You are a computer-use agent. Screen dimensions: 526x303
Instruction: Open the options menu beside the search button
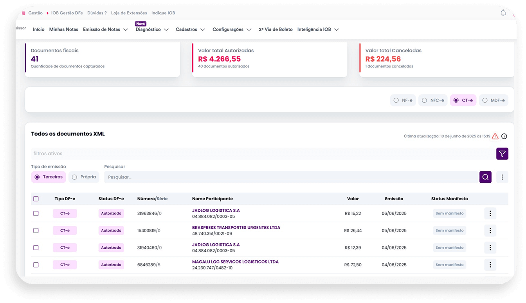pos(502,177)
